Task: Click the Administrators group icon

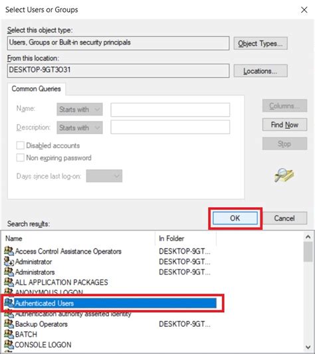Action: tap(9, 272)
